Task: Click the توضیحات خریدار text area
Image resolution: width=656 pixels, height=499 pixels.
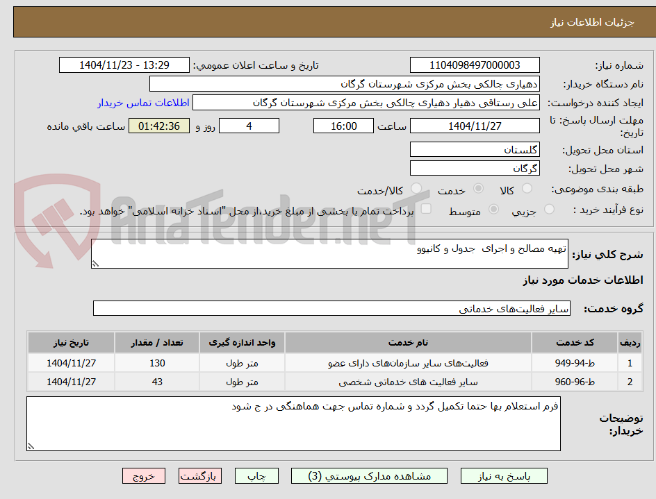Action: [x=294, y=424]
